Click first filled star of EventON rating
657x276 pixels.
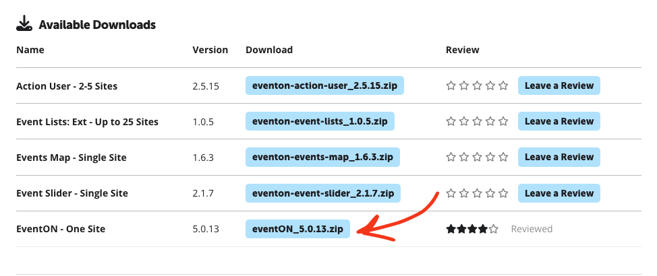(x=451, y=229)
